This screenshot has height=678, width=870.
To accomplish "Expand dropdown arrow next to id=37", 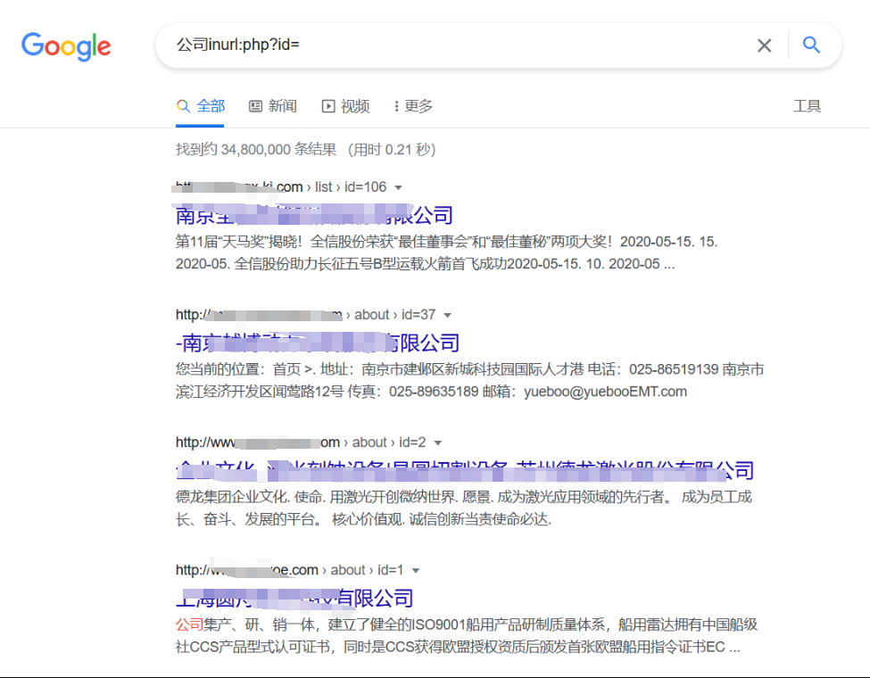I will (447, 315).
